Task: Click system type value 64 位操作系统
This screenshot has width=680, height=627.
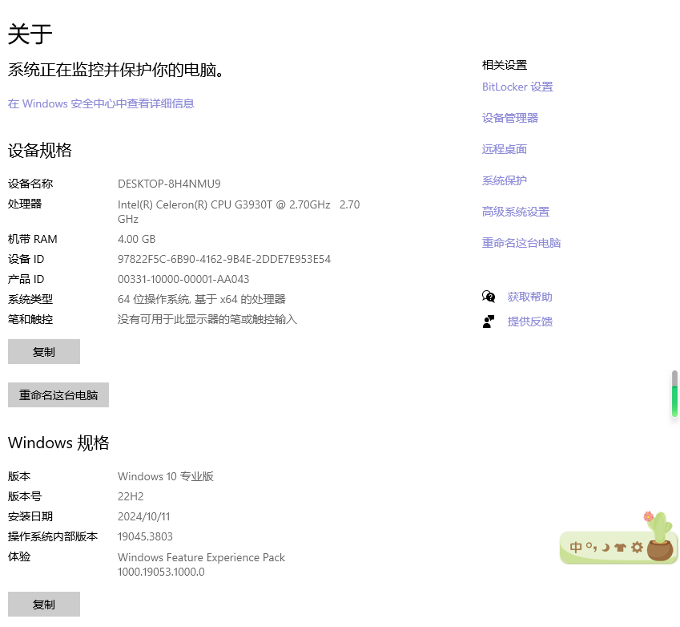Action: coord(202,299)
